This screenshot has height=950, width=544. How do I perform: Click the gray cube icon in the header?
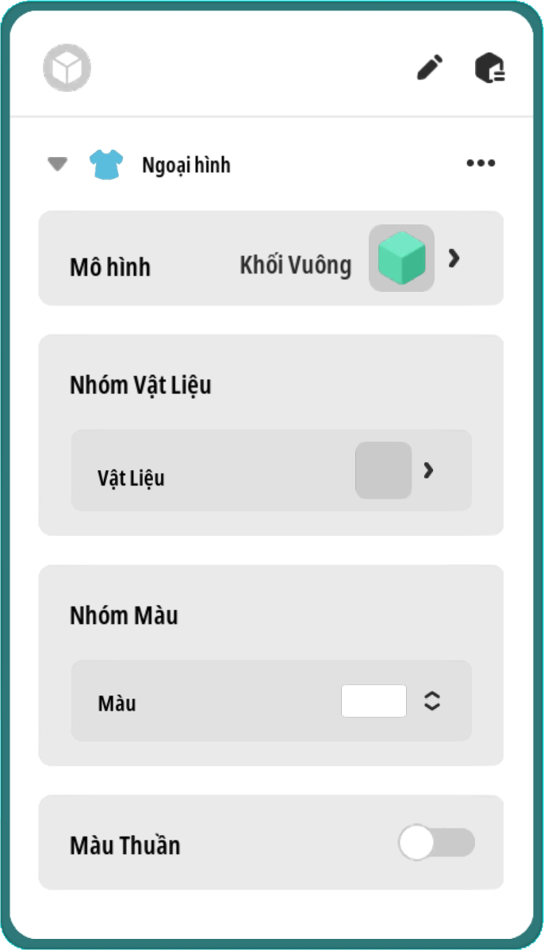coord(67,67)
